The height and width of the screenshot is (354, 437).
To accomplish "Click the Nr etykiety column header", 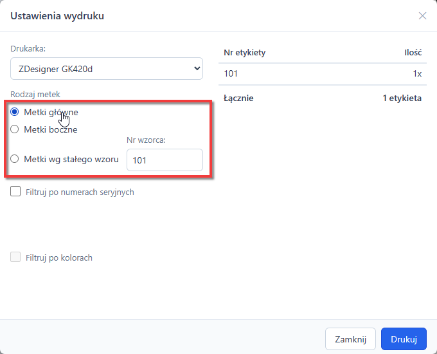I will point(244,53).
